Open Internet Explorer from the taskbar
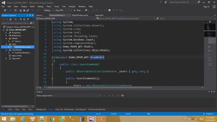 coord(23,119)
